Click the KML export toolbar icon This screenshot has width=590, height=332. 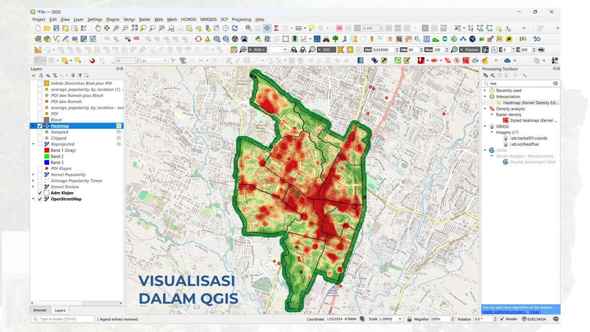tap(541, 49)
